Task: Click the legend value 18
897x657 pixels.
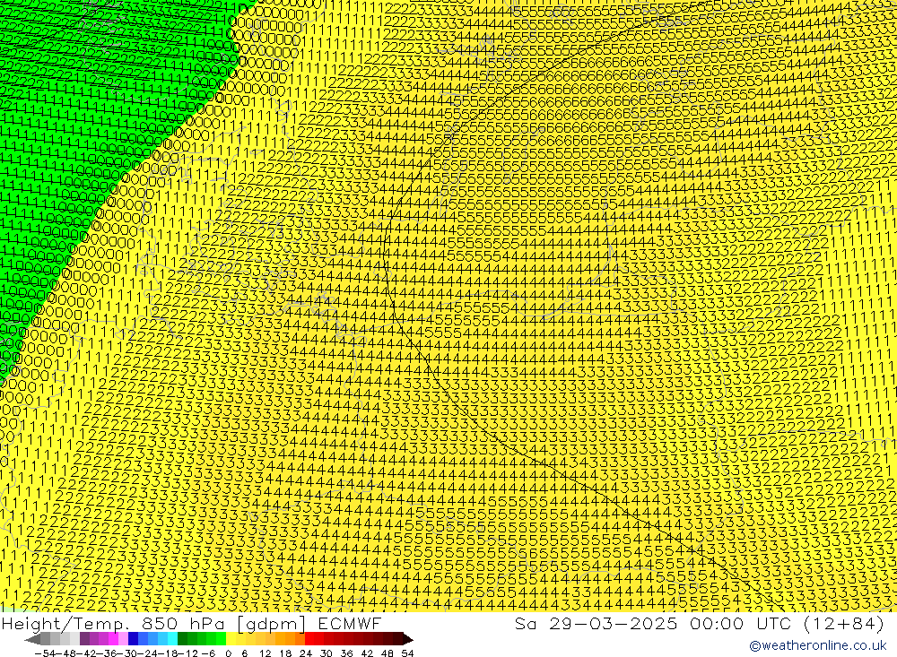Action: (285, 653)
